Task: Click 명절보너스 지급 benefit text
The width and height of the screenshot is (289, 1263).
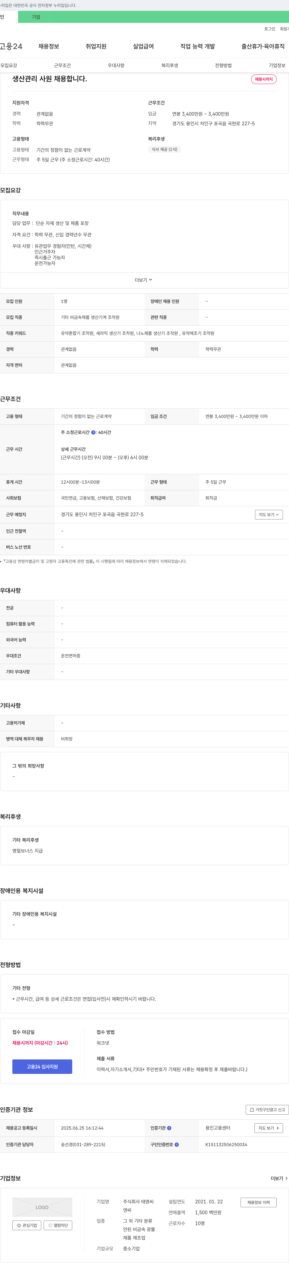Action: click(27, 851)
